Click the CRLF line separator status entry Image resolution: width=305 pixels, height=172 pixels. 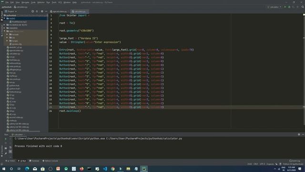(255, 164)
